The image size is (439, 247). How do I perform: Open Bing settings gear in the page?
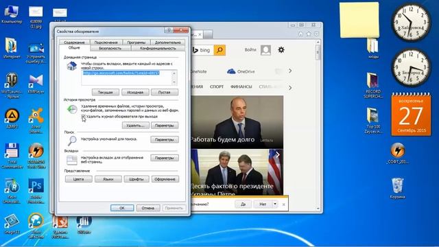pyautogui.click(x=281, y=50)
